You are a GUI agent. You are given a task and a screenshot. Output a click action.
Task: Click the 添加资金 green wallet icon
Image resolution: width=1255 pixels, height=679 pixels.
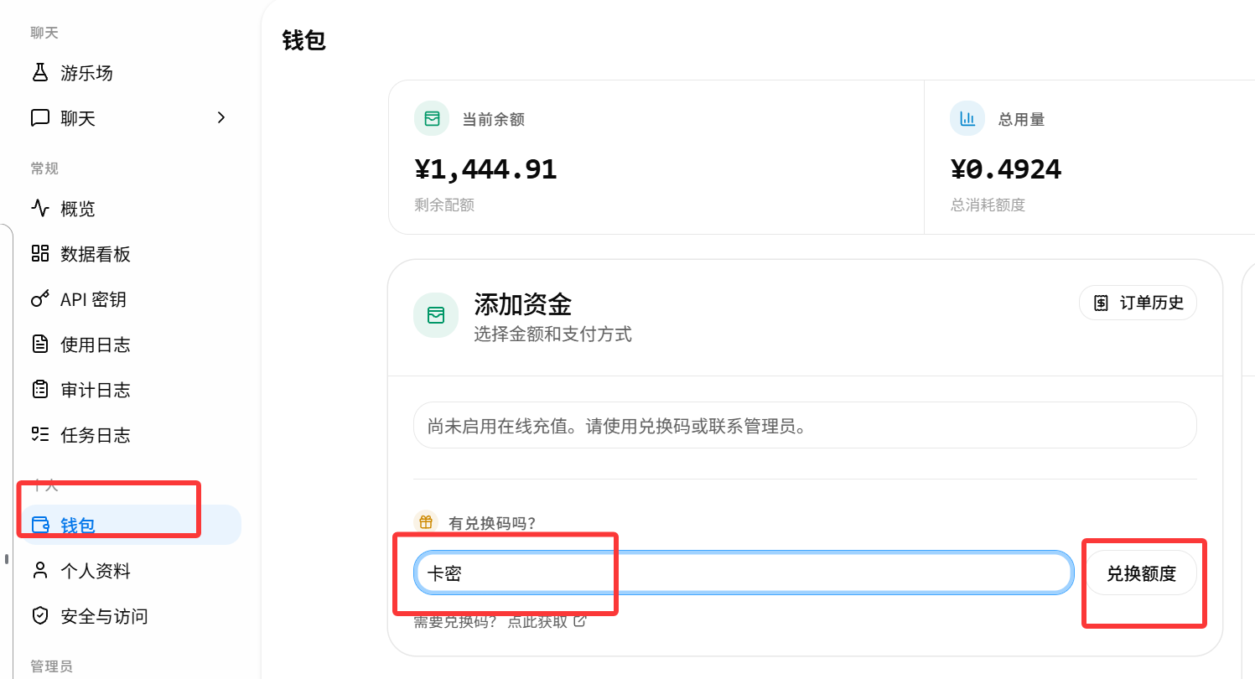coord(436,316)
